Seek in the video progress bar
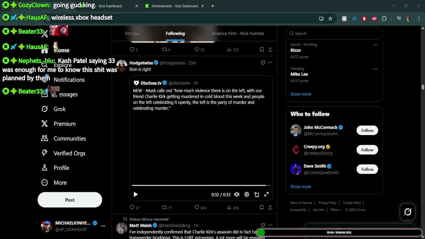 click(x=201, y=185)
